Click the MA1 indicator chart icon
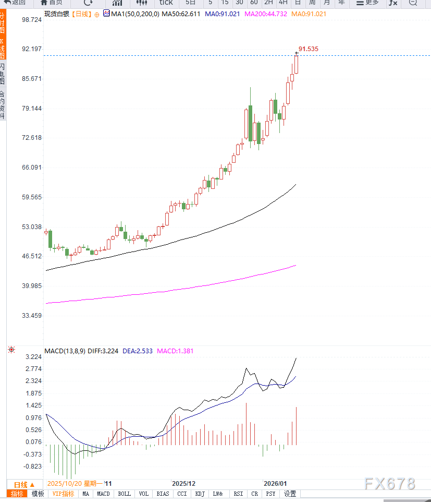The height and width of the screenshot is (502, 431). pyautogui.click(x=106, y=14)
